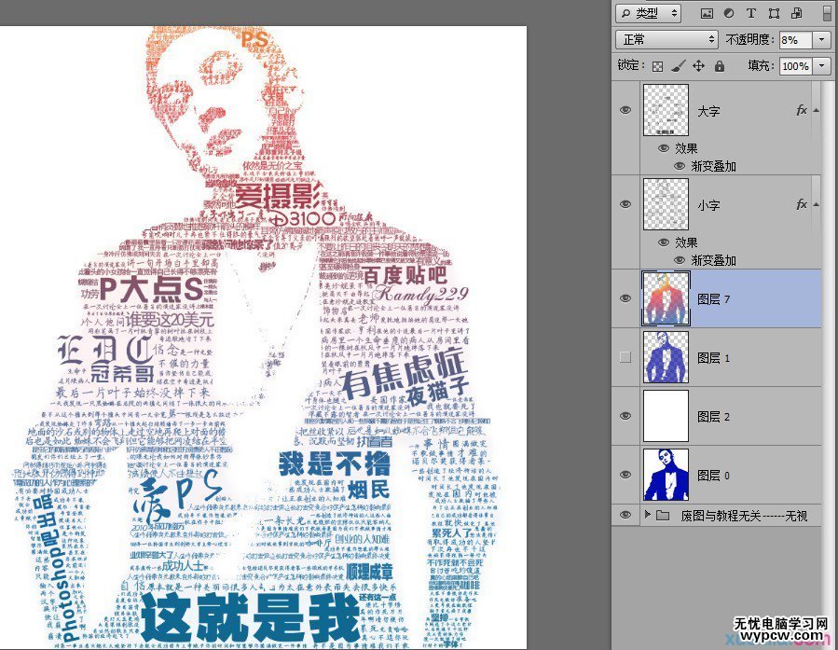The image size is (838, 650).
Task: Select layer named 图层 1
Action: pyautogui.click(x=714, y=358)
